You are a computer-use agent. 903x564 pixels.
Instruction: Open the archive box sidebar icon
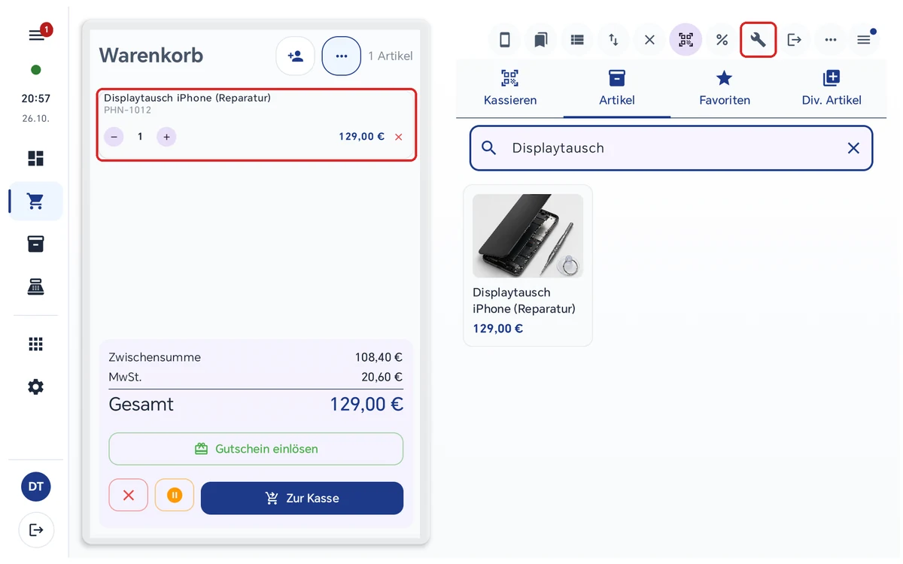coord(35,244)
